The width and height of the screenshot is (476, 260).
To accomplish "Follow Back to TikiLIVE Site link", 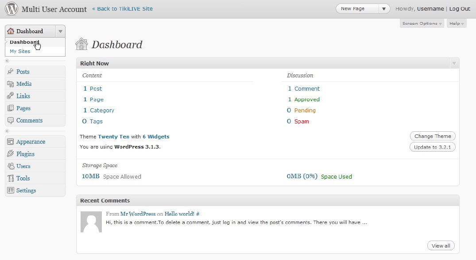I will coord(122,9).
